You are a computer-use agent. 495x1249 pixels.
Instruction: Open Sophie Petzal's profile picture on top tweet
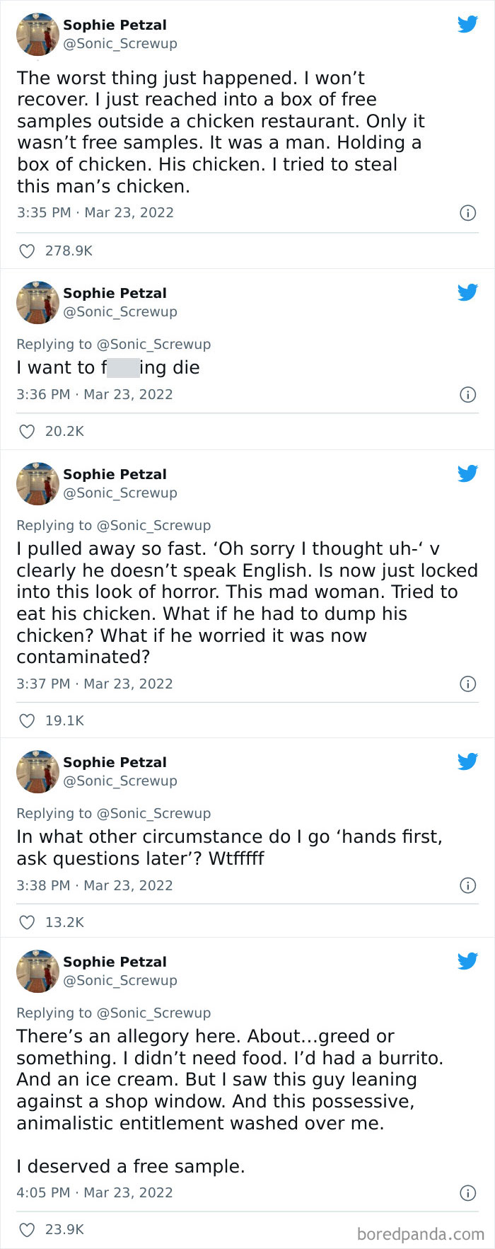click(x=37, y=34)
